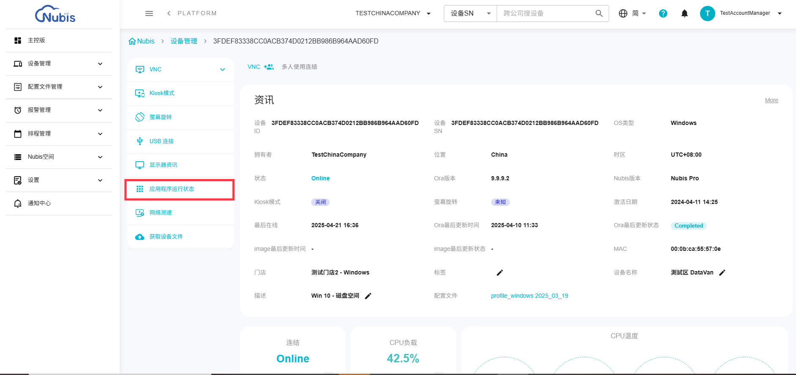The height and width of the screenshot is (375, 796).
Task: Click the Completed status badge
Action: pos(689,226)
